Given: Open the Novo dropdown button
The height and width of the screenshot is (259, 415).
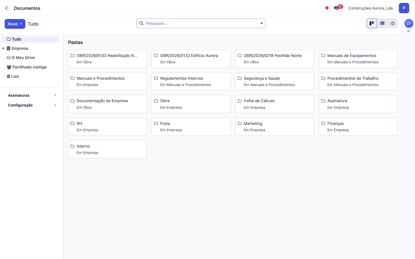Looking at the screenshot, I should click(15, 24).
